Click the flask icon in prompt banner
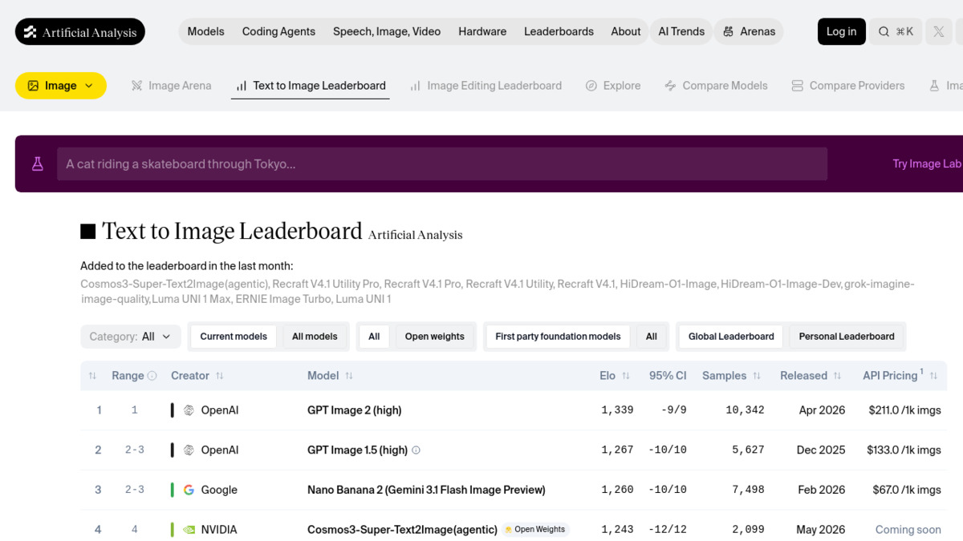963x541 pixels. pyautogui.click(x=37, y=164)
